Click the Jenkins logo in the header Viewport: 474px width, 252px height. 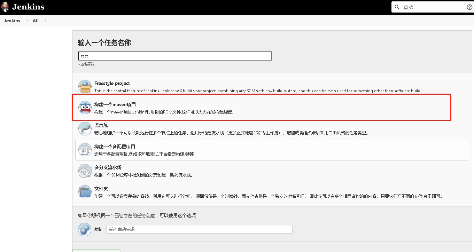pyautogui.click(x=23, y=7)
